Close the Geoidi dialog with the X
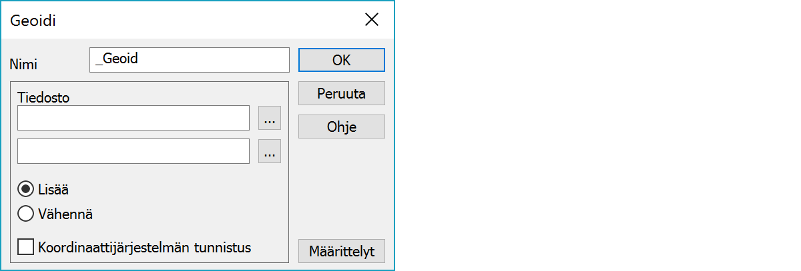Image resolution: width=801 pixels, height=271 pixels. pyautogui.click(x=372, y=20)
